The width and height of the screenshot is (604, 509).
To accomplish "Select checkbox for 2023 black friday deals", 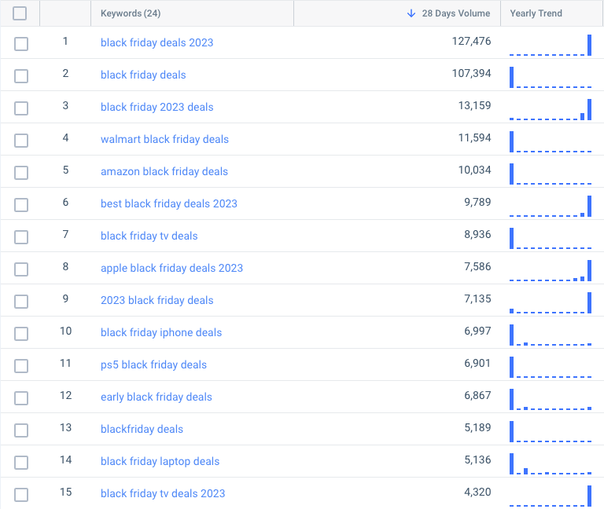I will [x=21, y=302].
